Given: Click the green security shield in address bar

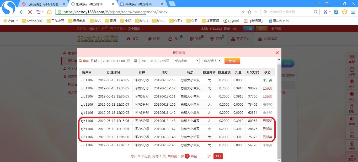Looking at the screenshot, I should click(x=60, y=12).
